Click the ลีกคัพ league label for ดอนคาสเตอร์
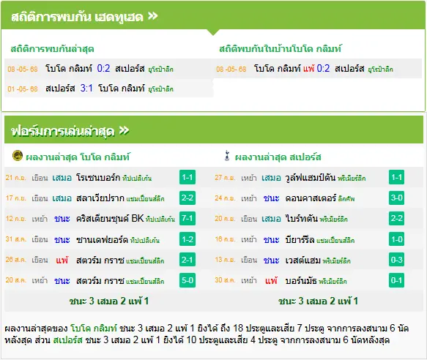 click(346, 199)
